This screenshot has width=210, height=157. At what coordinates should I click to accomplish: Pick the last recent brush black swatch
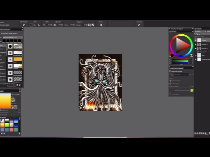19,41
